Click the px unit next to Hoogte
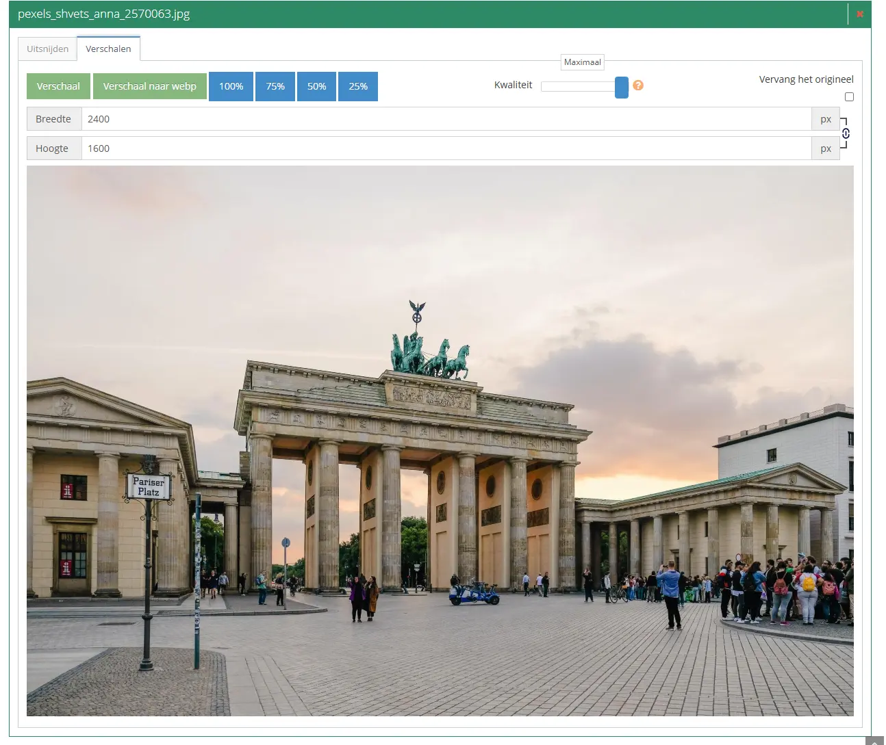Viewport: 886px width, 745px height. [826, 148]
